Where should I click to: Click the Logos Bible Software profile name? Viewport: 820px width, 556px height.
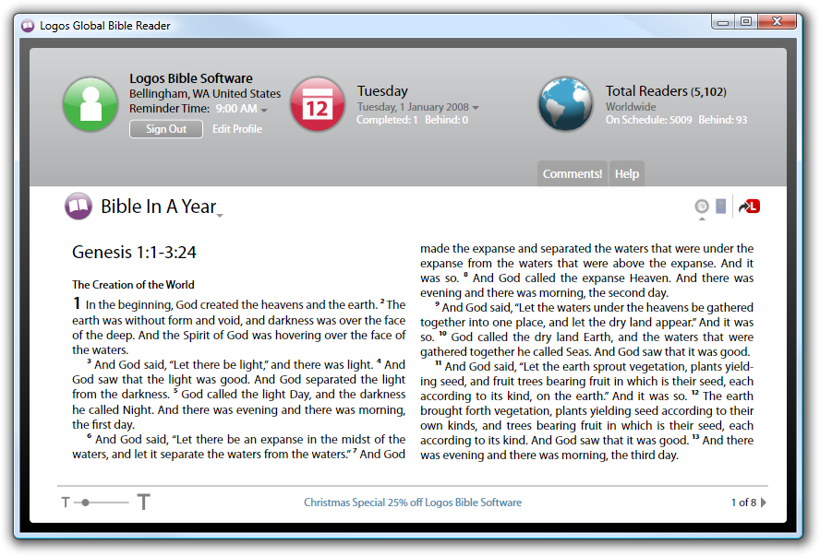(x=191, y=78)
